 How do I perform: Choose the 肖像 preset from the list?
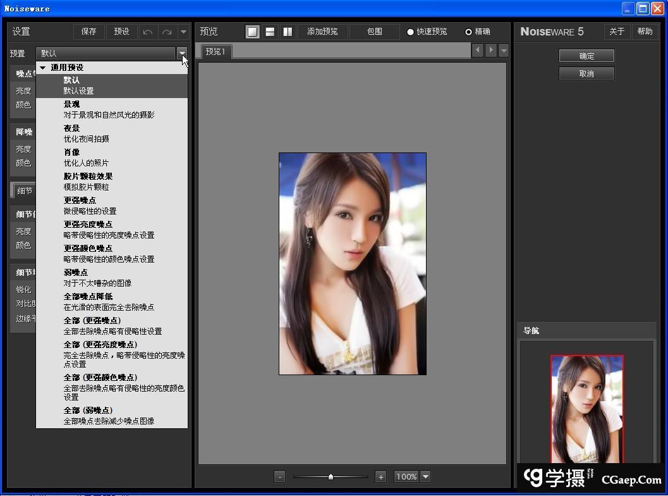[x=71, y=152]
